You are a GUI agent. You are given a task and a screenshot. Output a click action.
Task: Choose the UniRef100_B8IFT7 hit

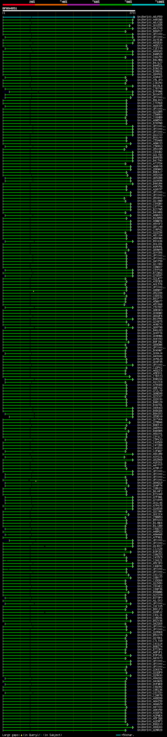point(150,299)
